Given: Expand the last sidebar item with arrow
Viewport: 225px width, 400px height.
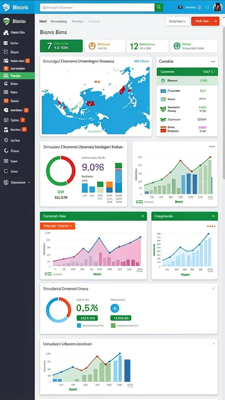Looking at the screenshot, I should coord(17,182).
